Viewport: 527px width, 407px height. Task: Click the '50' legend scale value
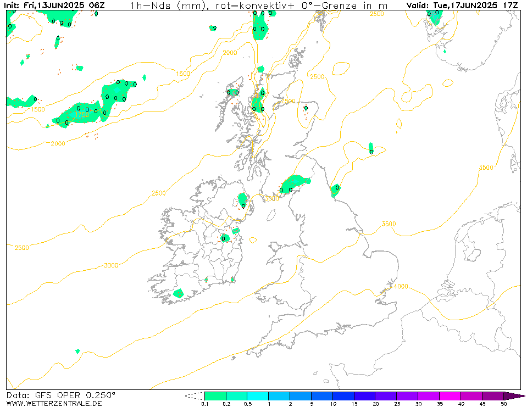click(x=503, y=404)
